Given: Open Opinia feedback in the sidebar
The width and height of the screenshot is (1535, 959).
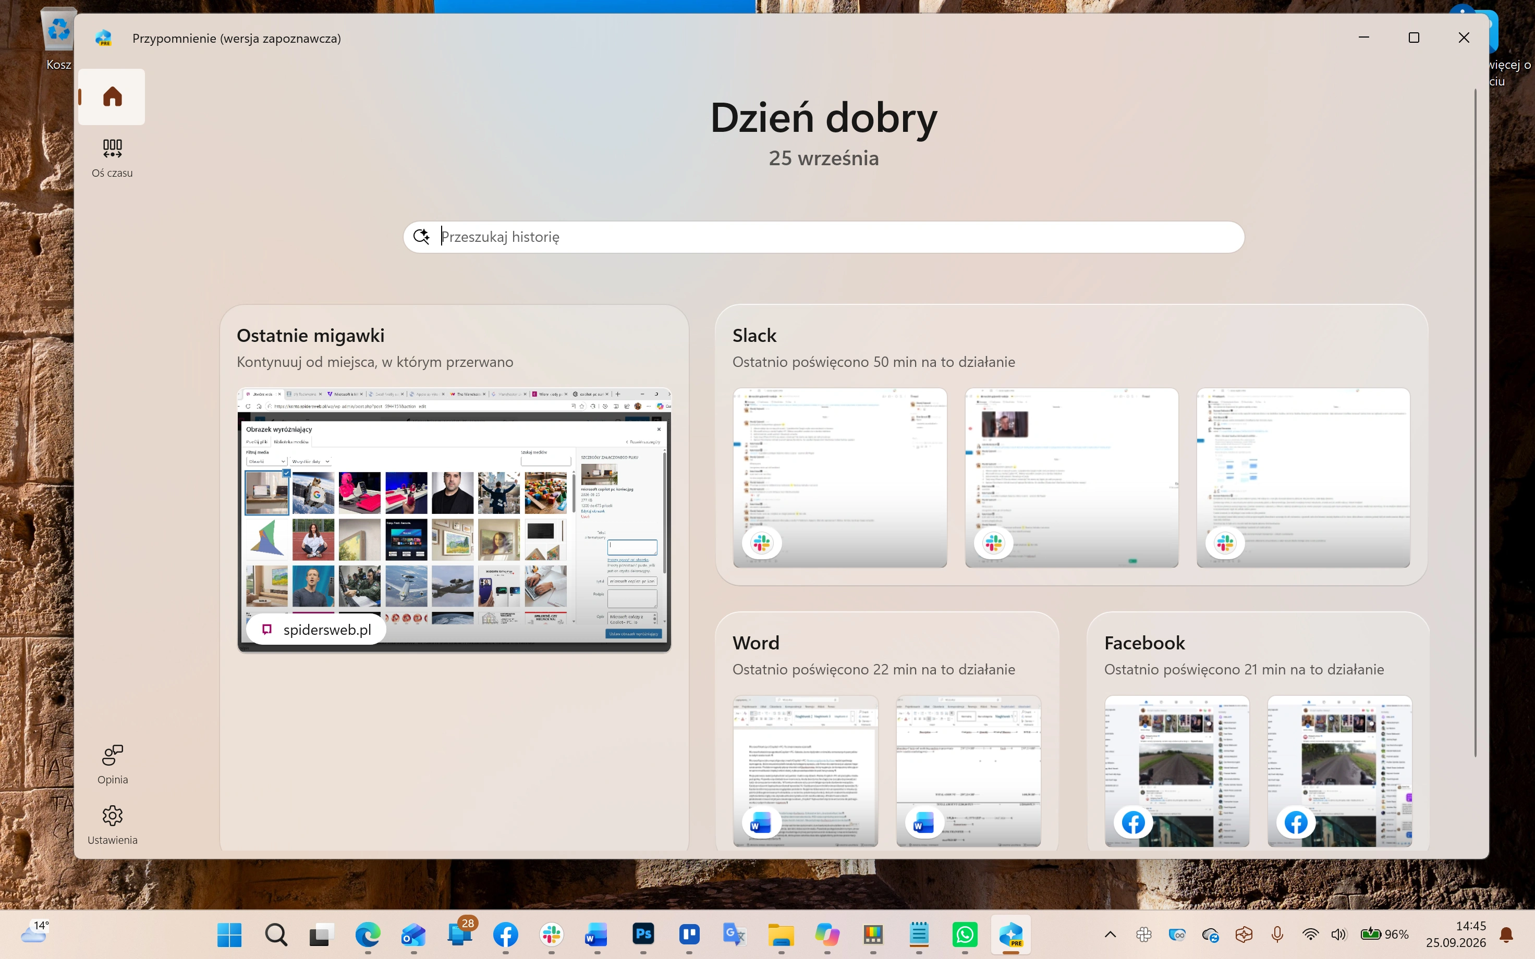Looking at the screenshot, I should tap(112, 765).
